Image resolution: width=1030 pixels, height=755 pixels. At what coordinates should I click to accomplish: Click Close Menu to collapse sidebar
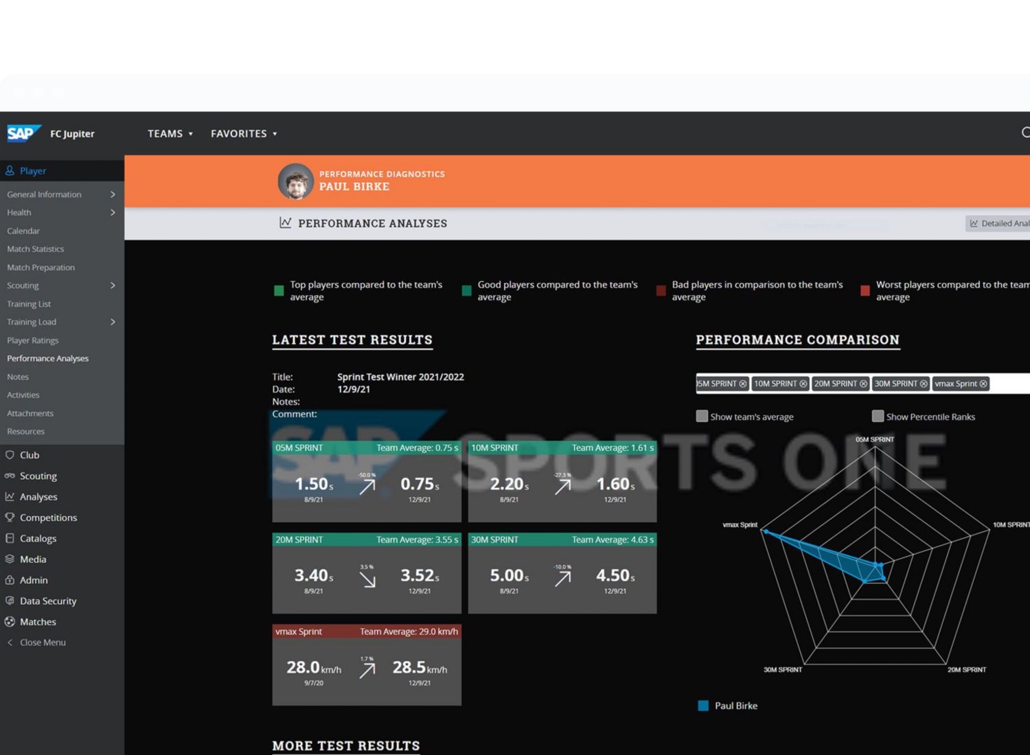[x=43, y=642]
